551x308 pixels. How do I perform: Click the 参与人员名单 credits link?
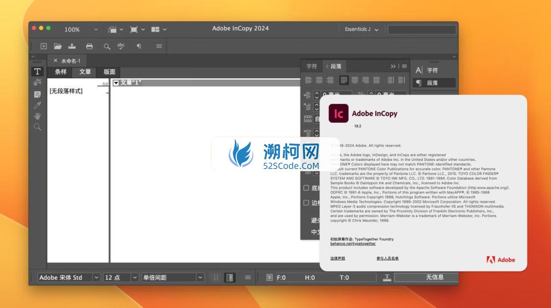click(x=387, y=258)
